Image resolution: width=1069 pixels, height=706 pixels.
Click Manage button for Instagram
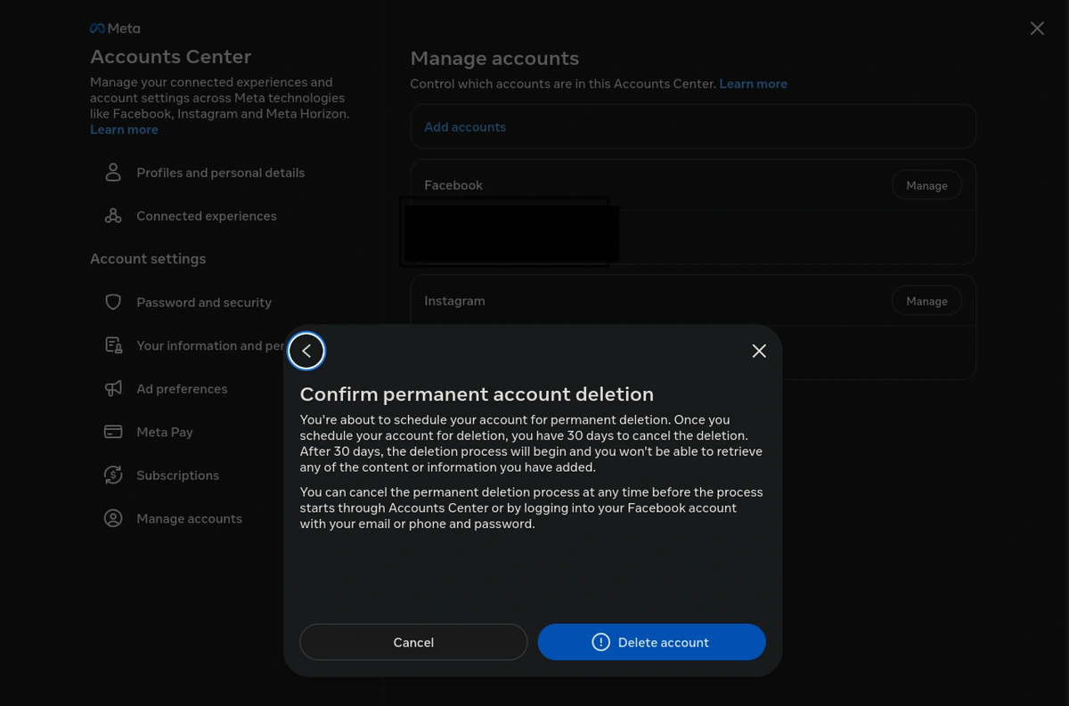(926, 301)
